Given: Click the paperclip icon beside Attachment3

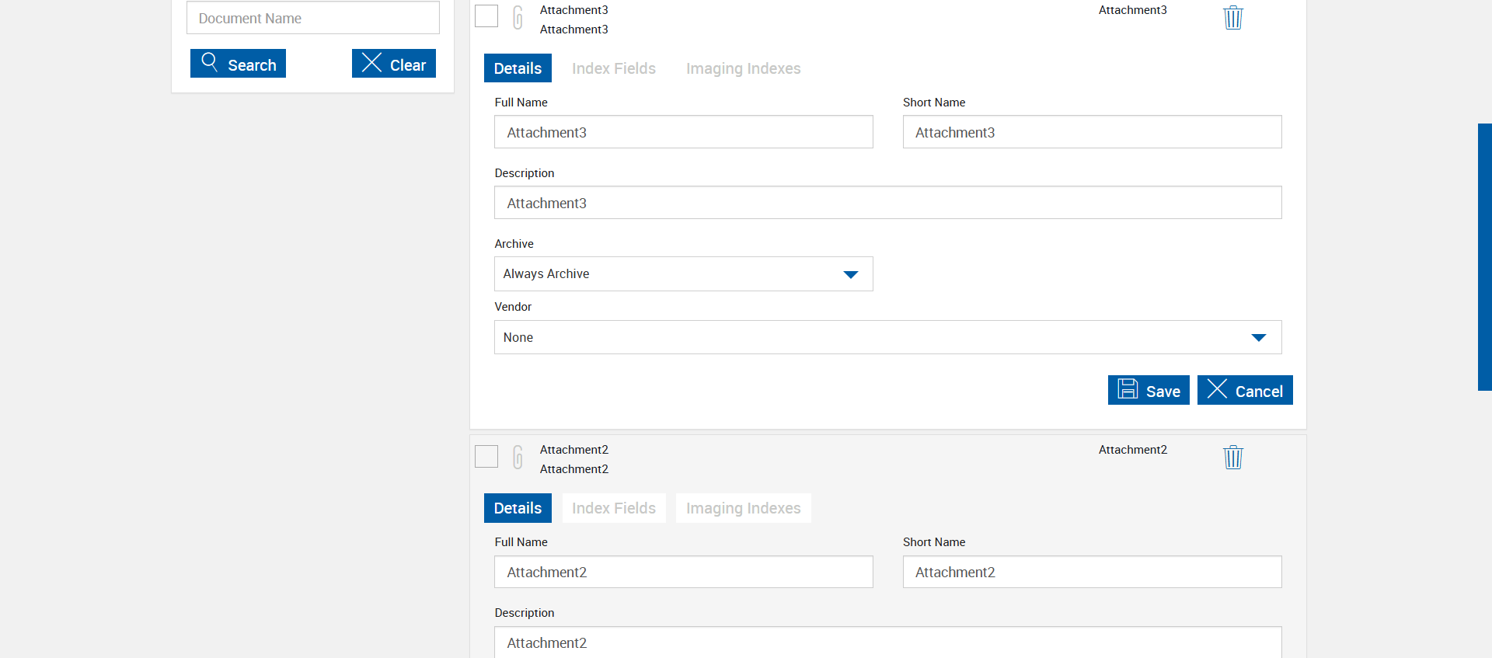Looking at the screenshot, I should (518, 17).
